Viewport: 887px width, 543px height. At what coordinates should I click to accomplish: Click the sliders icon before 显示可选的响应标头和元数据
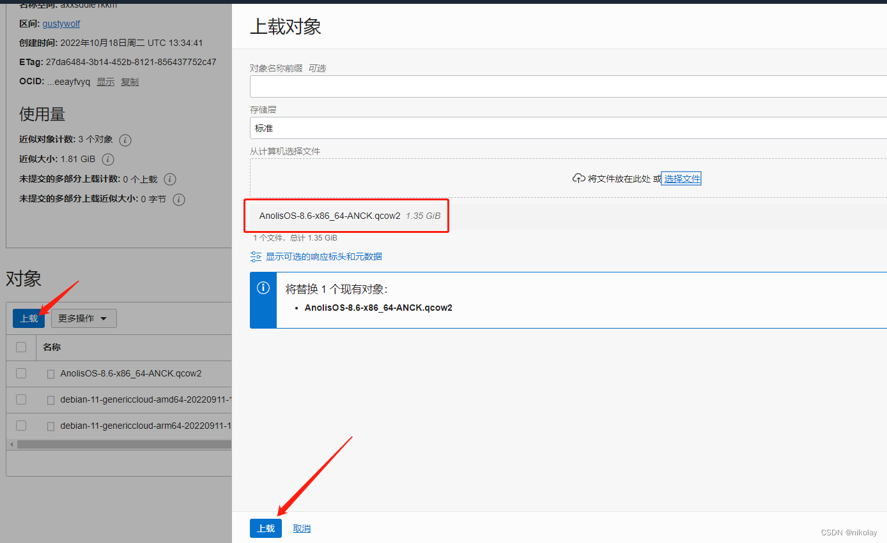pyautogui.click(x=256, y=256)
